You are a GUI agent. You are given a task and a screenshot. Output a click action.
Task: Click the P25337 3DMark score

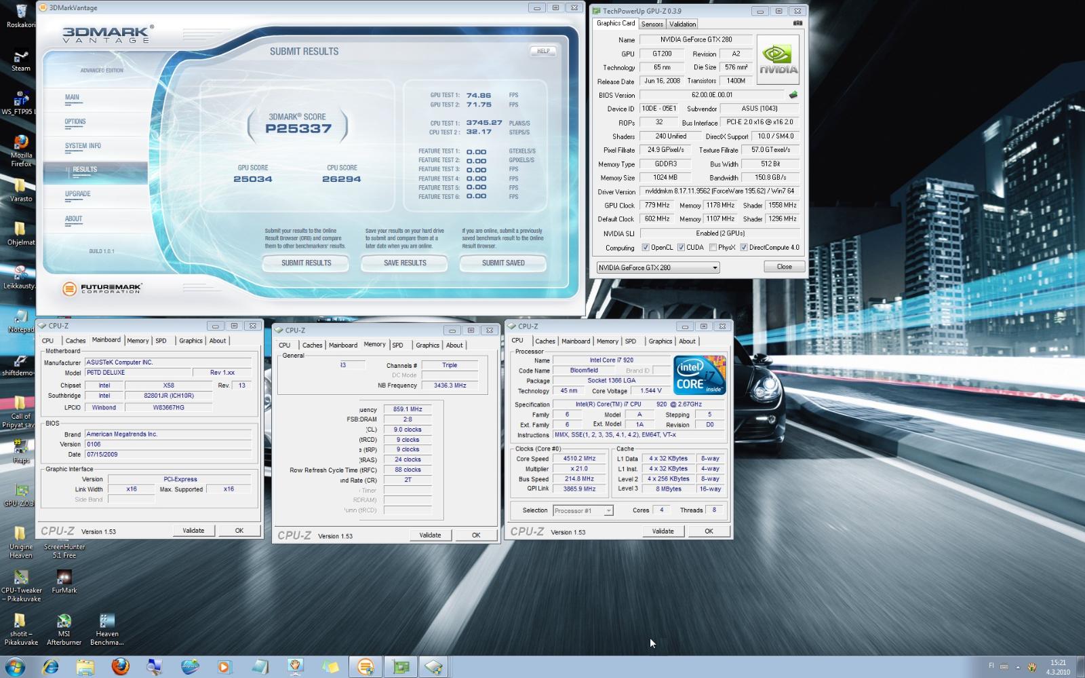pyautogui.click(x=298, y=129)
